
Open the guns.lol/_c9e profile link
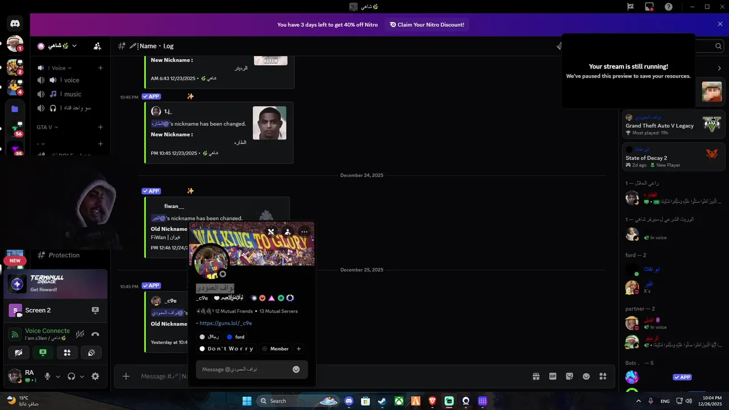tap(226, 323)
